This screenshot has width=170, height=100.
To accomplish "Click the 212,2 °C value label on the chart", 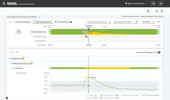I will click(x=93, y=77).
